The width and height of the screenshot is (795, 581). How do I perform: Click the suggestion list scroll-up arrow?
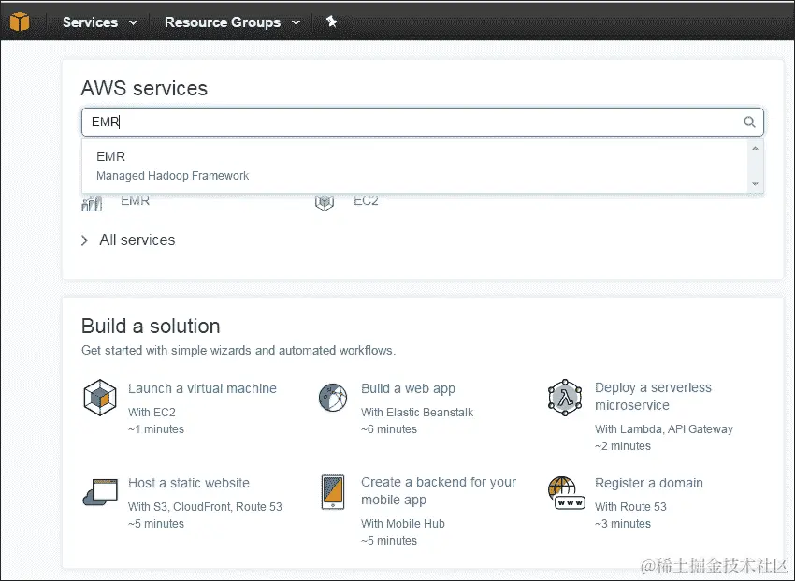coord(756,148)
